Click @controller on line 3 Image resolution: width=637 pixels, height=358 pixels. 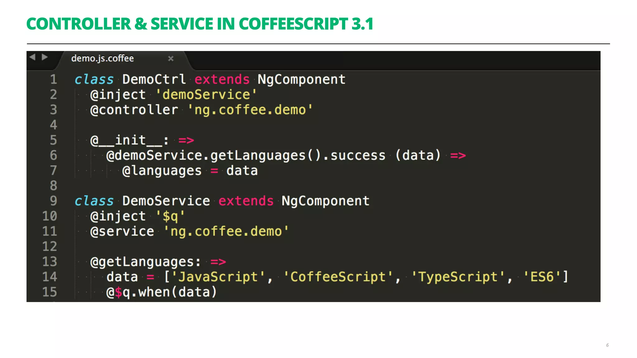pyautogui.click(x=134, y=110)
